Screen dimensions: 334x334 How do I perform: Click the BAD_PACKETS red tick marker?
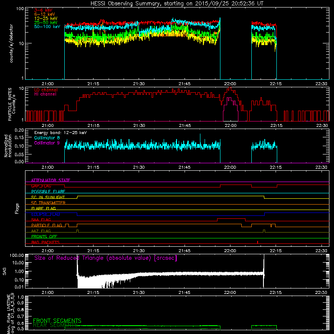coord(258,242)
